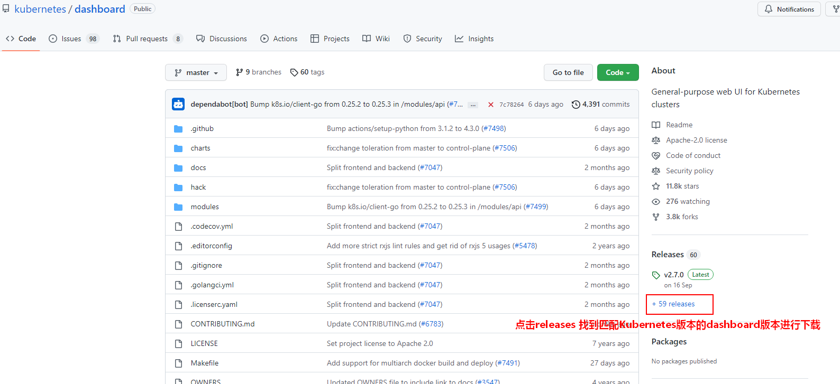Open pull request #5478 link
Image resolution: width=840 pixels, height=384 pixels.
tap(525, 246)
